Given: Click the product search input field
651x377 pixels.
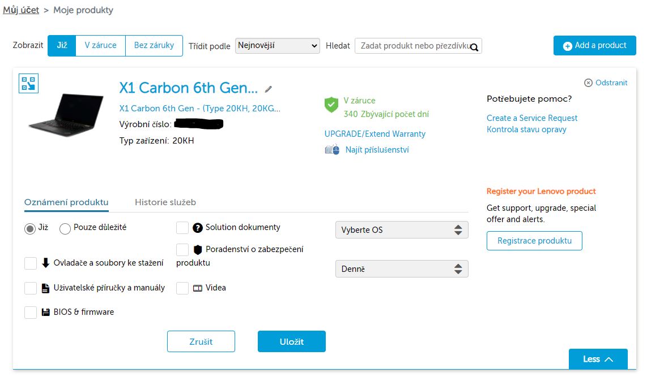Looking at the screenshot, I should pyautogui.click(x=414, y=46).
